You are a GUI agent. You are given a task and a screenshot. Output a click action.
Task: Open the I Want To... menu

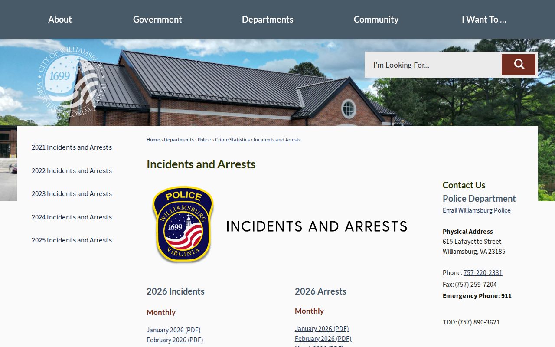484,19
